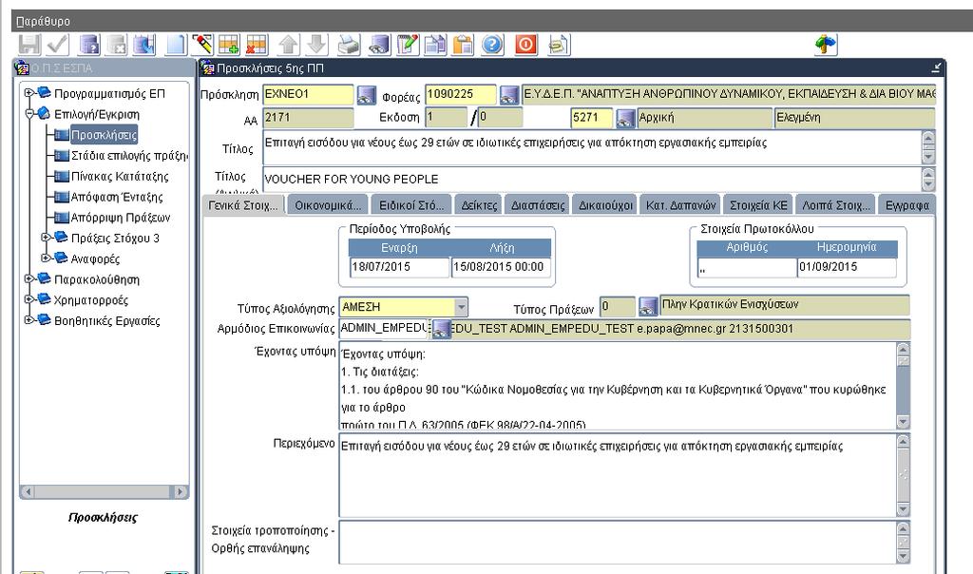Click the Εναρξη date field 18/07/2015
973x574 pixels.
click(x=399, y=267)
